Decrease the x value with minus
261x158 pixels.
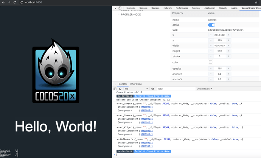coord(211,35)
